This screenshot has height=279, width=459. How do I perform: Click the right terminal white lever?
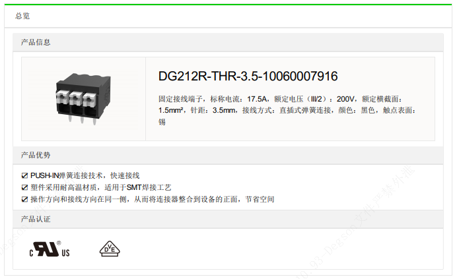click(89, 100)
